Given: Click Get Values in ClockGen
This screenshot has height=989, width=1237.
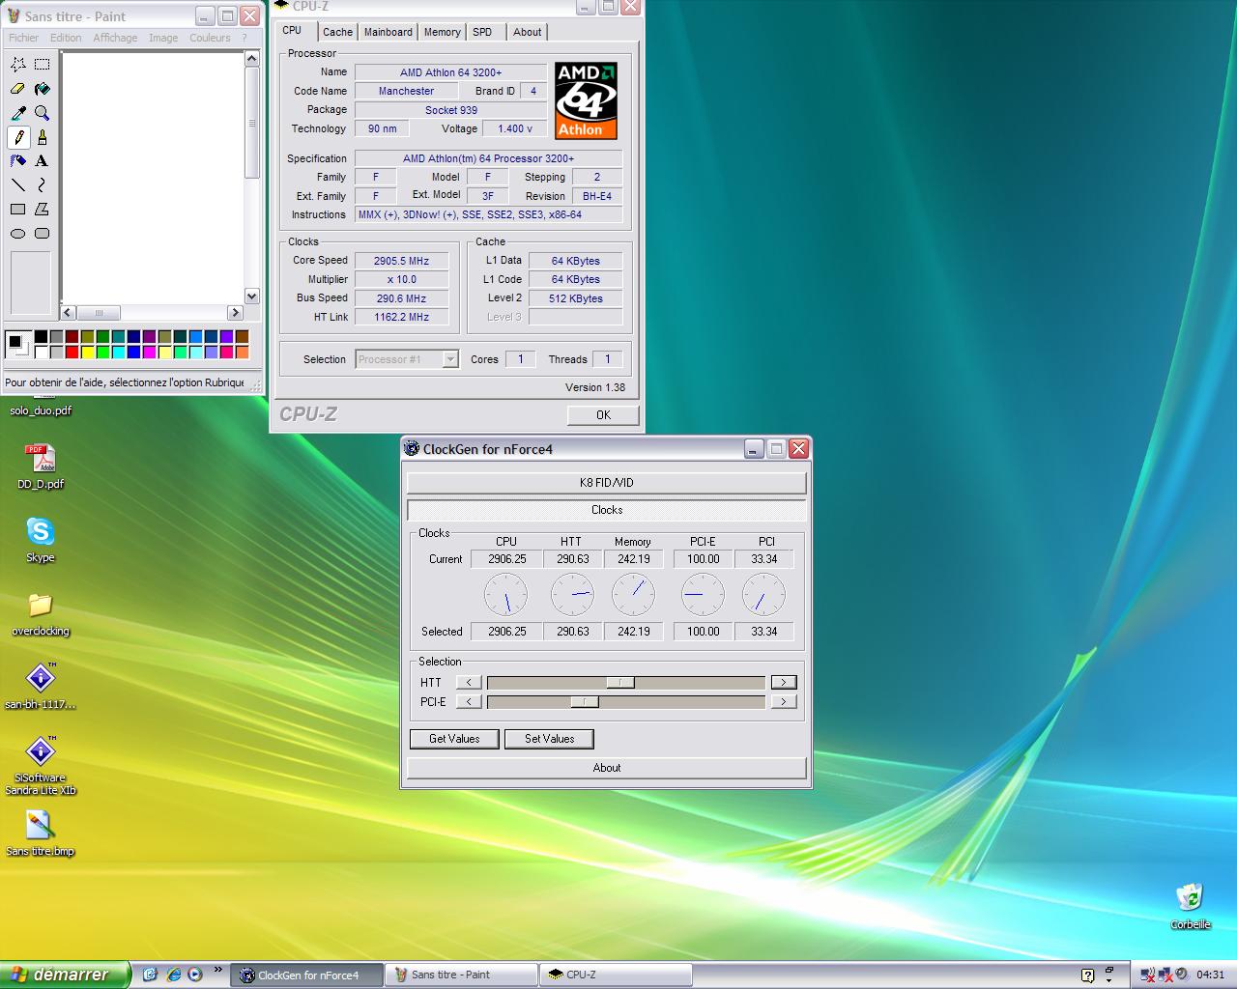Looking at the screenshot, I should click(x=454, y=739).
